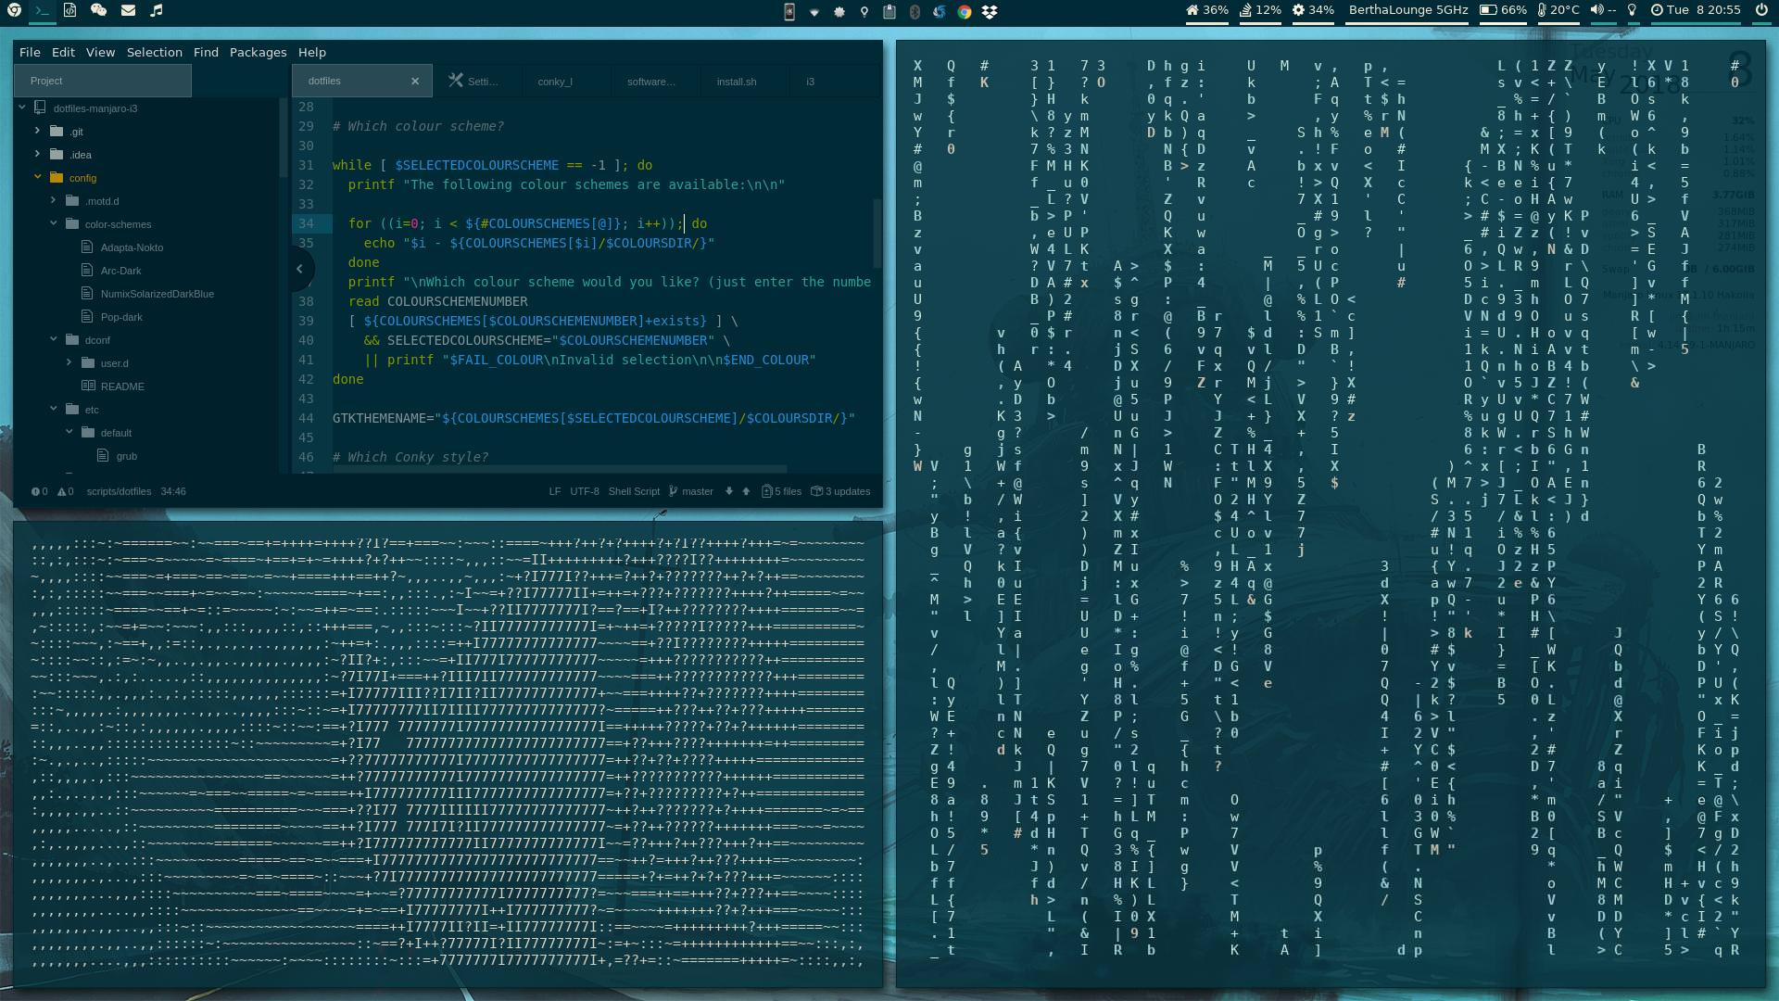Close the dotfiles tab
1779x1001 pixels.
coord(415,82)
